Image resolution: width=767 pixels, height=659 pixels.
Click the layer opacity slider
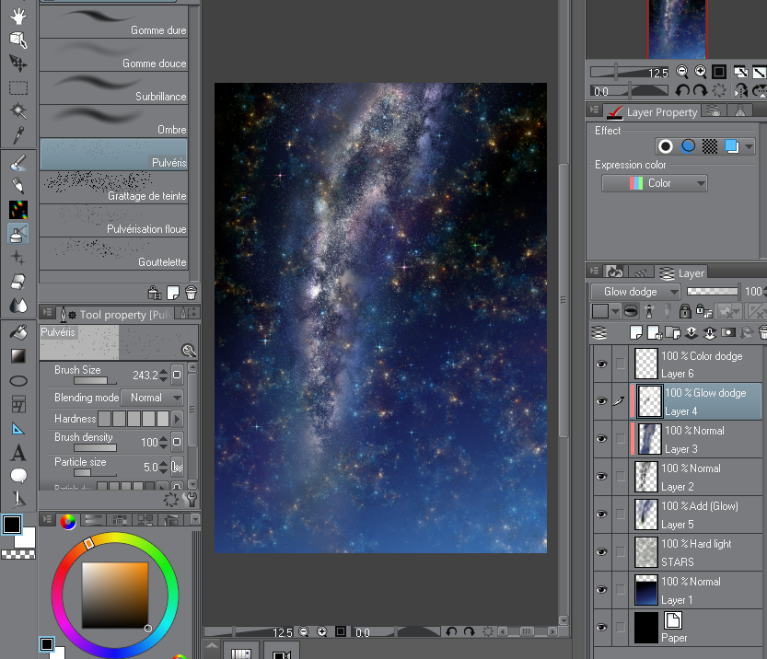(713, 292)
